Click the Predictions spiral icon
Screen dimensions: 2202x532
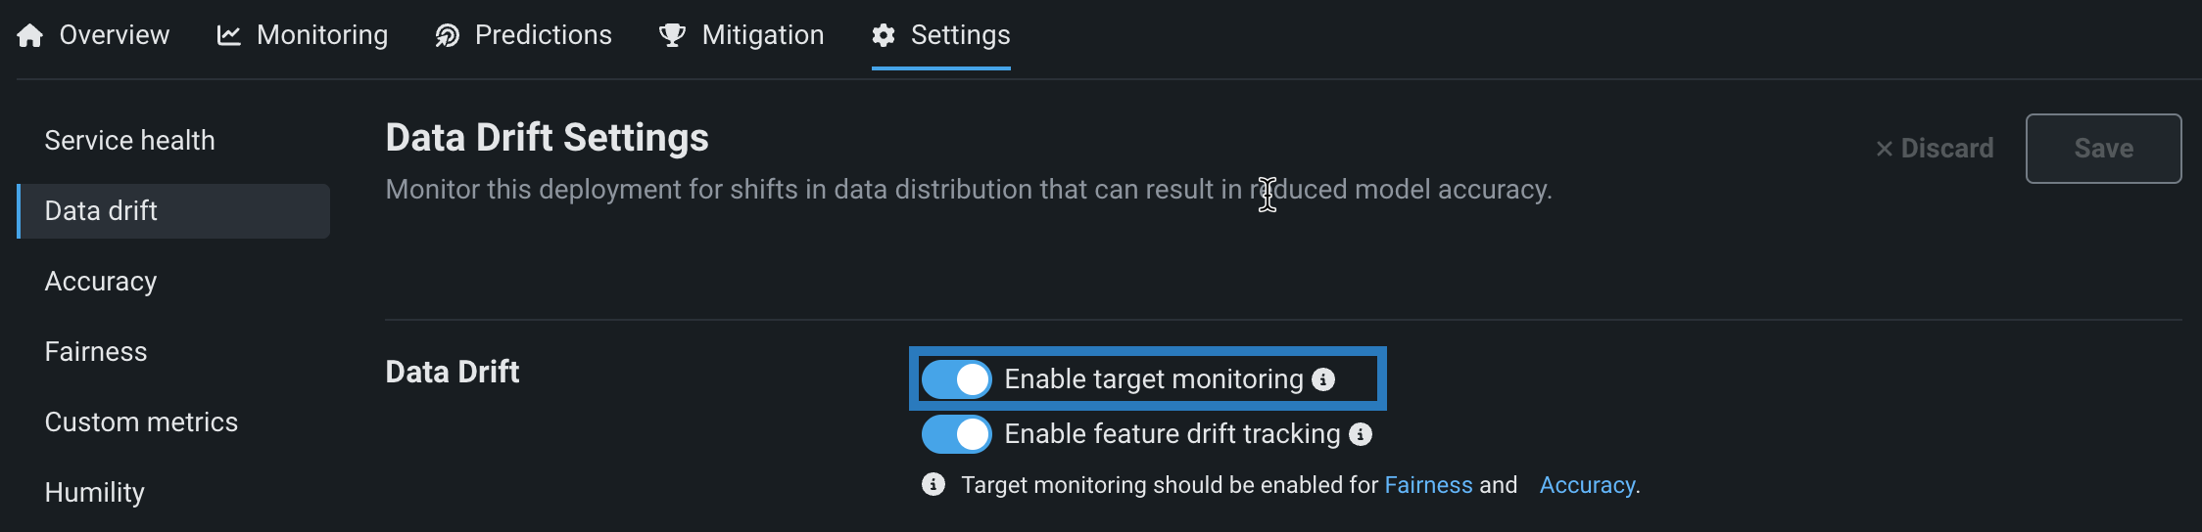(448, 36)
